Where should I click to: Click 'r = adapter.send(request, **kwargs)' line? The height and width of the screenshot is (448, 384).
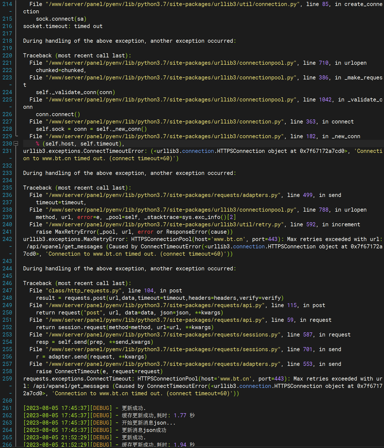click(x=91, y=357)
